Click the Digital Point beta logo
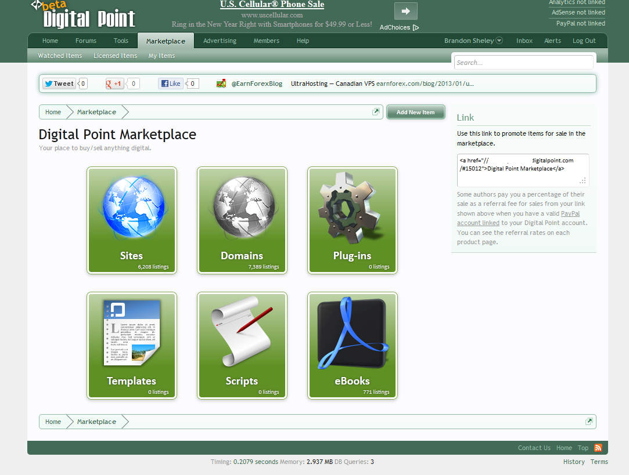This screenshot has width=629, height=475. pos(83,15)
